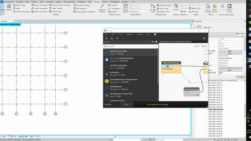The width and height of the screenshot is (251, 141).
Task: Open Dynamo File menu
Action: (x=106, y=34)
